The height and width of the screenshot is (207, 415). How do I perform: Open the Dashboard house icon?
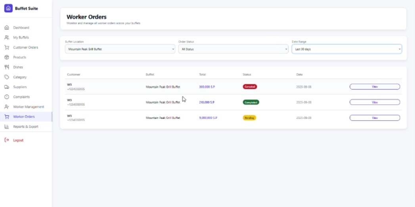click(x=7, y=28)
